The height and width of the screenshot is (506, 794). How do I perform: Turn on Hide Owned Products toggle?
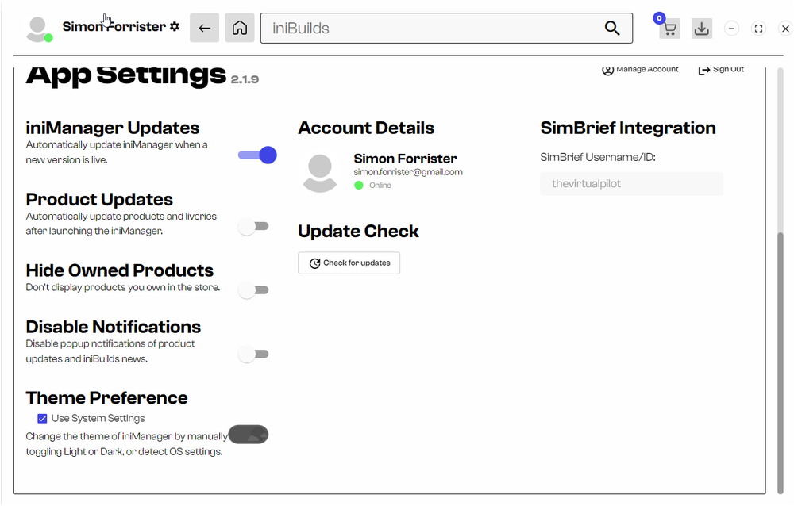click(254, 290)
